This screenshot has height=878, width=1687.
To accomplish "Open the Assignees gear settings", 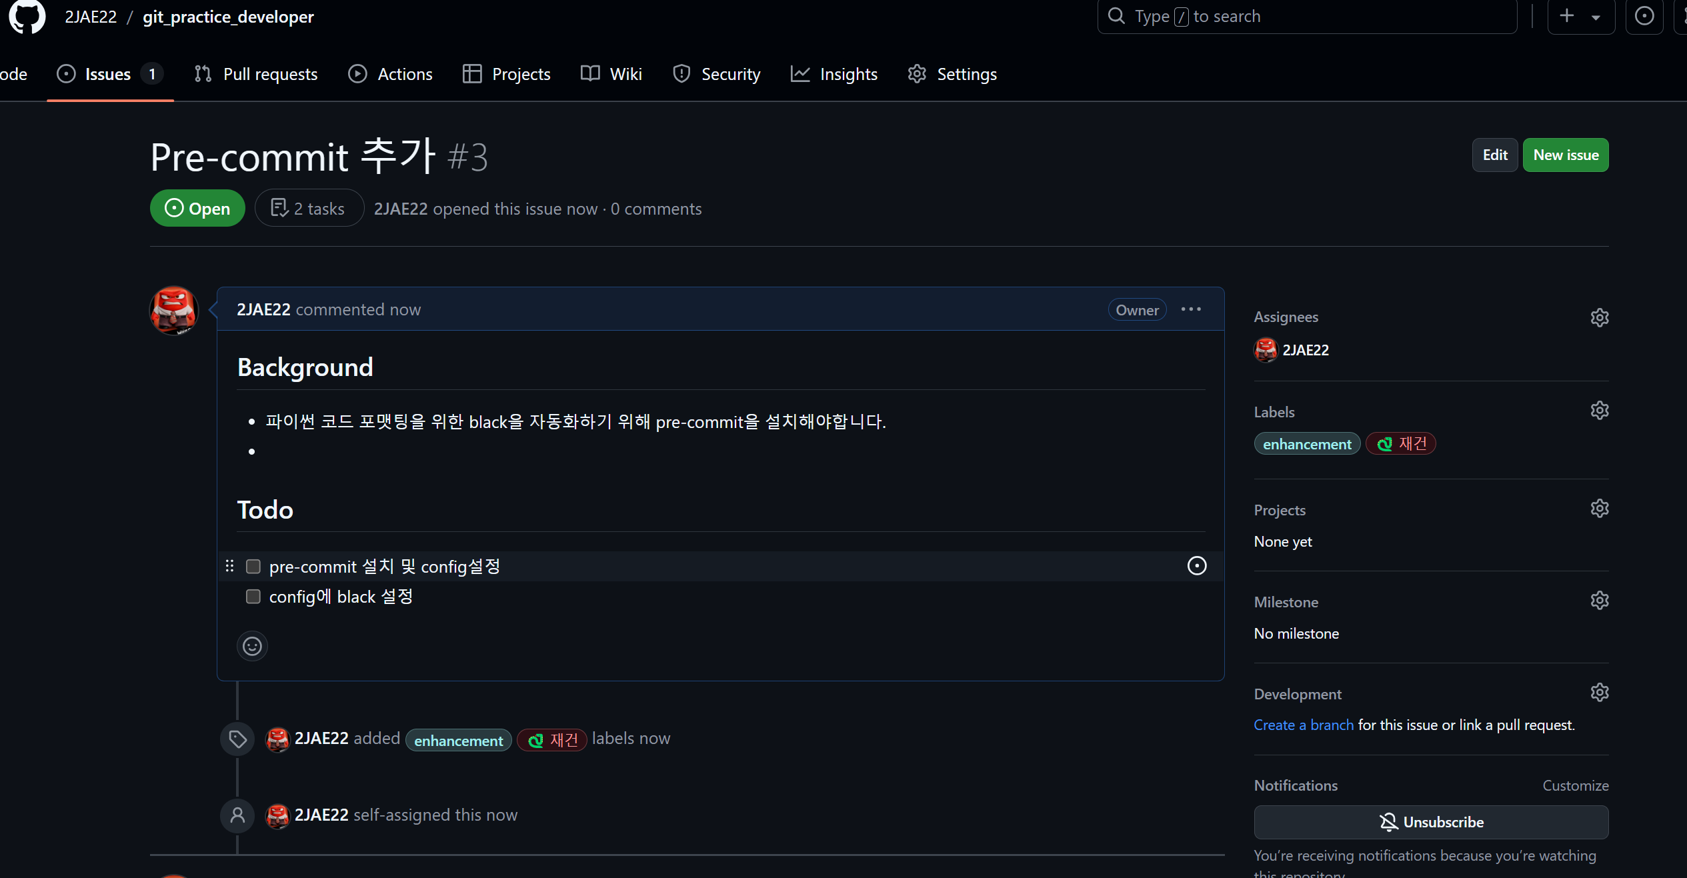I will (x=1600, y=317).
